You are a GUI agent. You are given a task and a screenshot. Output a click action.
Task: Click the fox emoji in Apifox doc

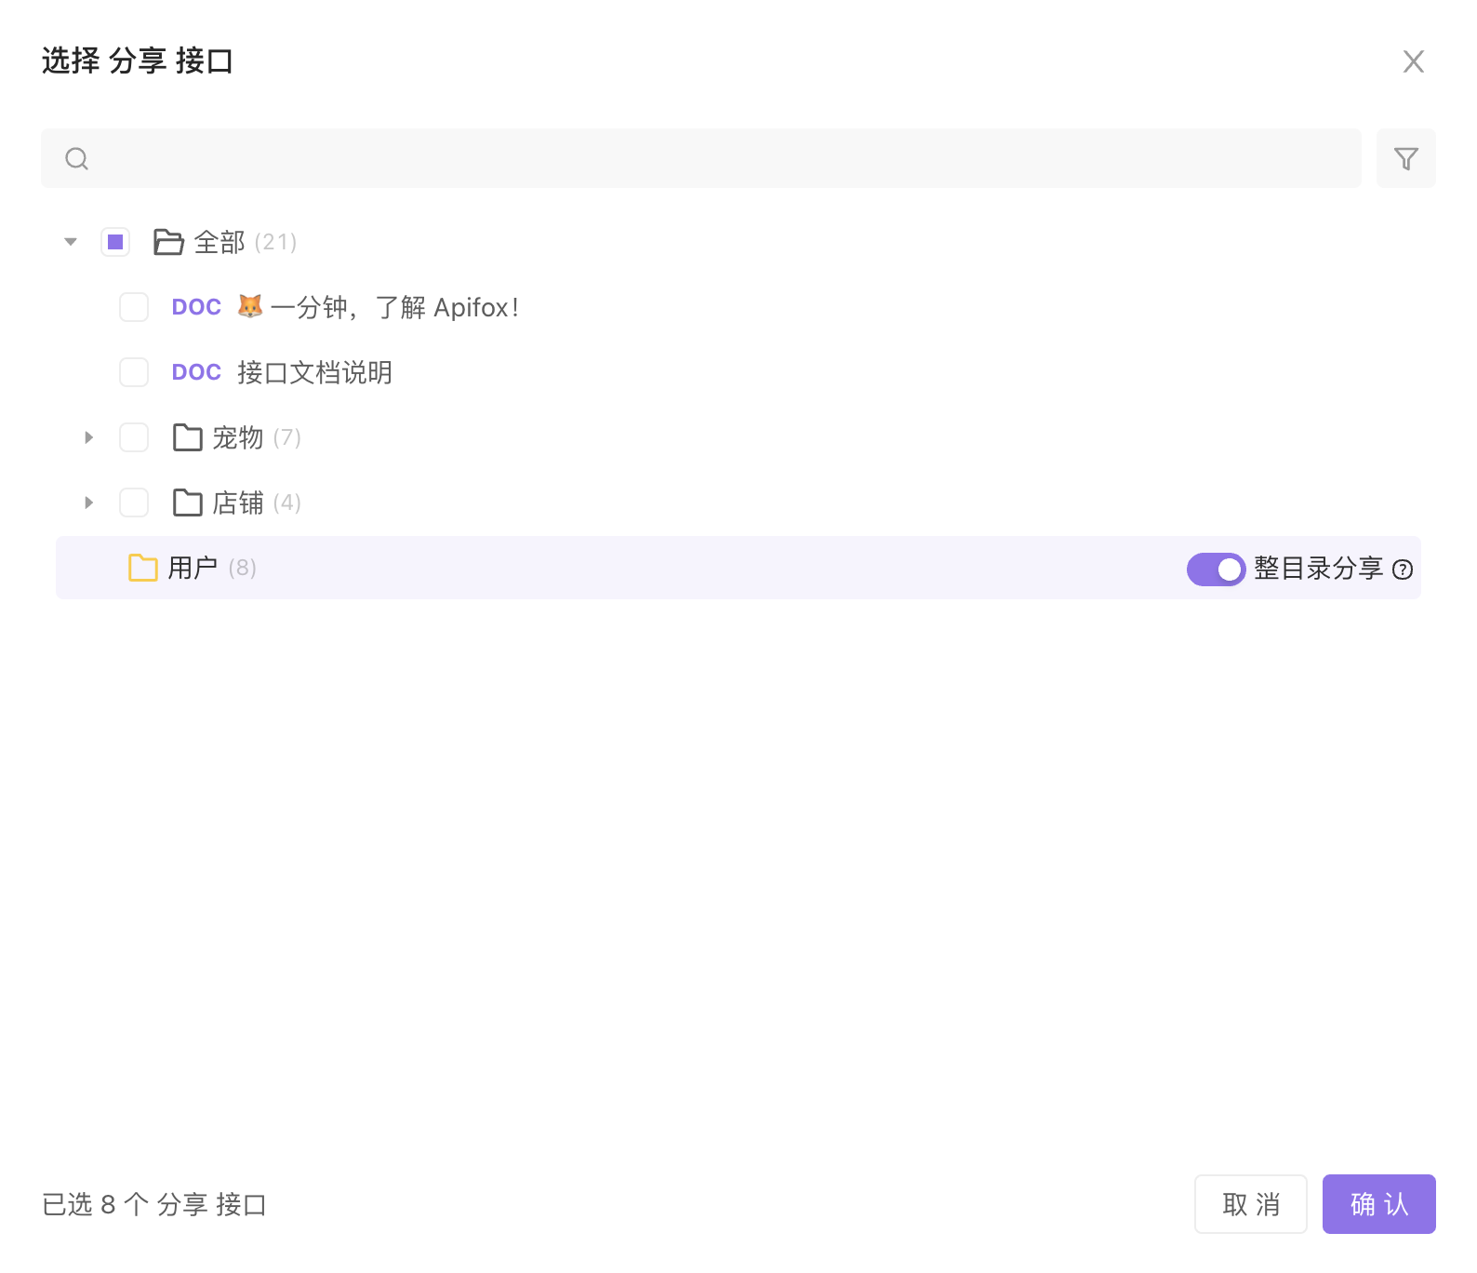pos(249,306)
